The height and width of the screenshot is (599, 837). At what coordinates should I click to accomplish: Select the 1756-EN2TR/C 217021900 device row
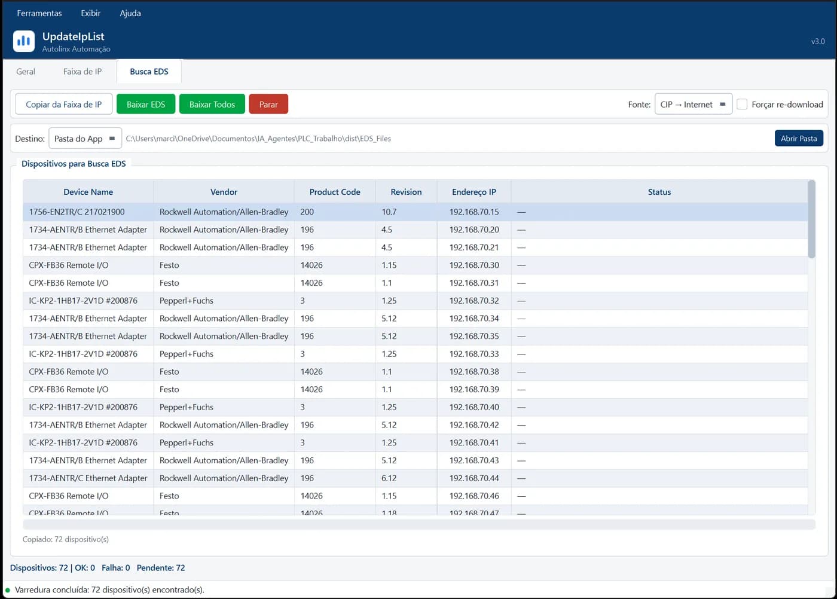[416, 212]
